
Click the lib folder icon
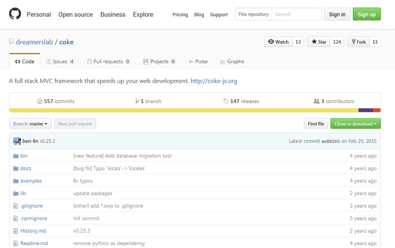[x=16, y=193]
